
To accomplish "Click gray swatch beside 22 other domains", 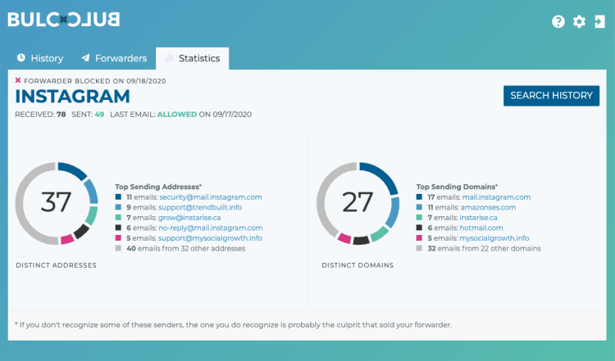I will click(x=419, y=248).
